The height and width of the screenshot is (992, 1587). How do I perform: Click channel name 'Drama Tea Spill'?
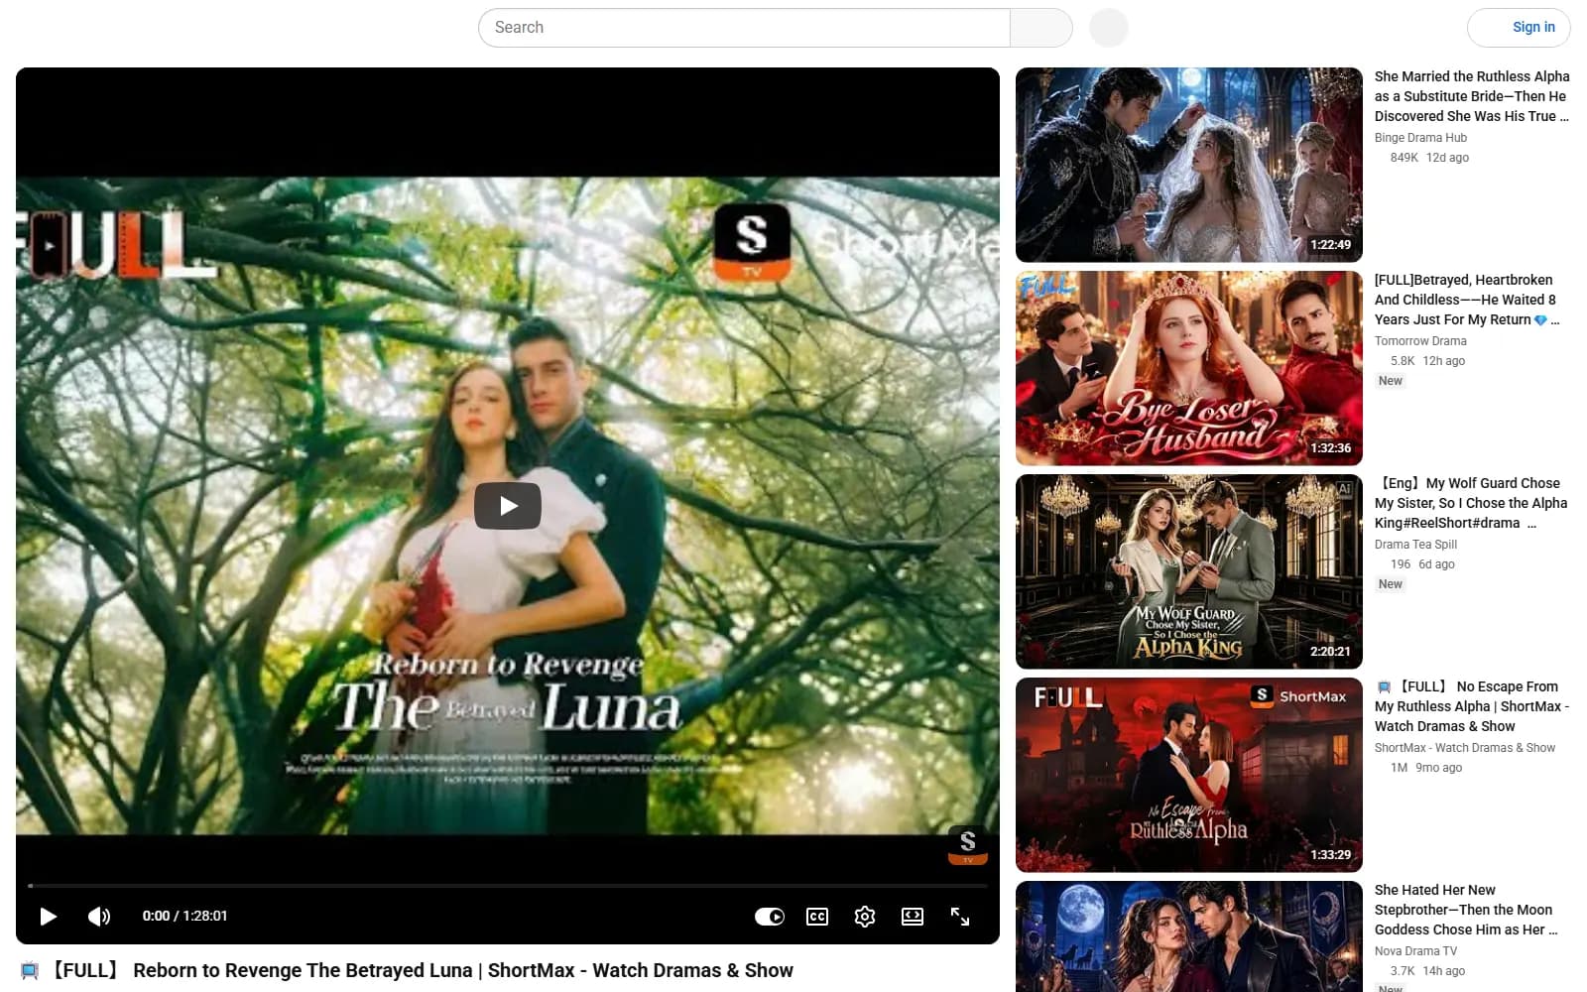(x=1415, y=545)
